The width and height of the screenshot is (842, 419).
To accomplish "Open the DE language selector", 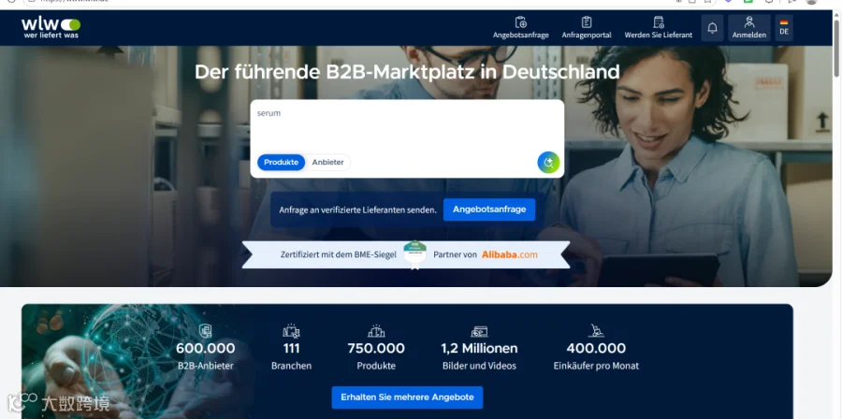I will [784, 28].
